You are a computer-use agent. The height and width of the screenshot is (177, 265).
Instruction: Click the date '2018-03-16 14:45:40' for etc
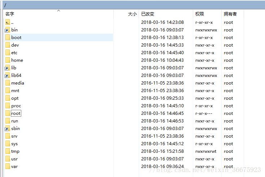click(162, 53)
